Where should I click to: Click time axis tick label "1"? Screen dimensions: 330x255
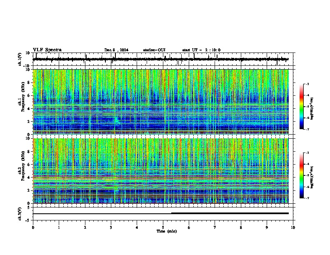(x=59, y=227)
